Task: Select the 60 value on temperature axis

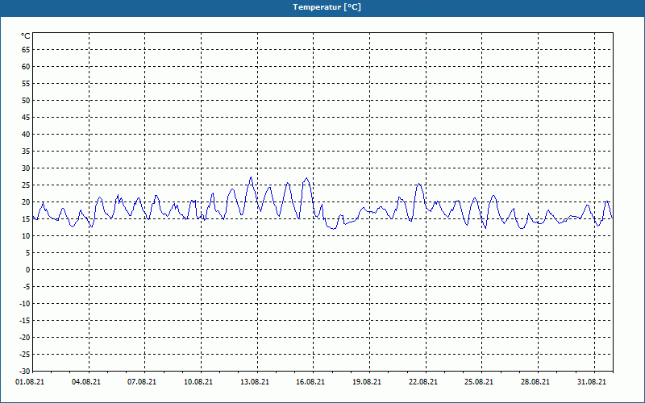Action: coord(26,67)
